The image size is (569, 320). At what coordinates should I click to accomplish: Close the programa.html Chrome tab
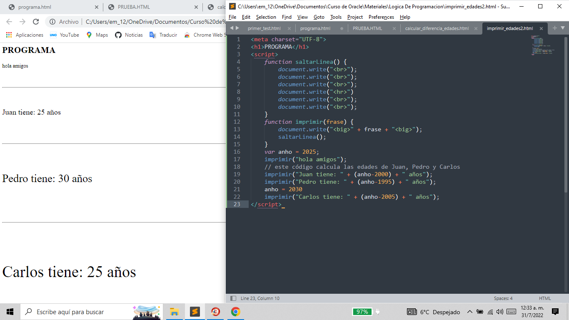pyautogui.click(x=97, y=7)
